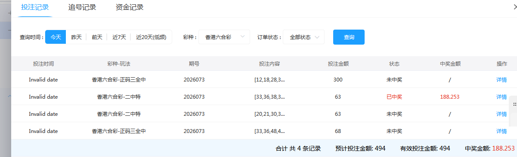Screen dimensions: 517x157
Task: Select the 今天 time filter
Action: (x=56, y=37)
